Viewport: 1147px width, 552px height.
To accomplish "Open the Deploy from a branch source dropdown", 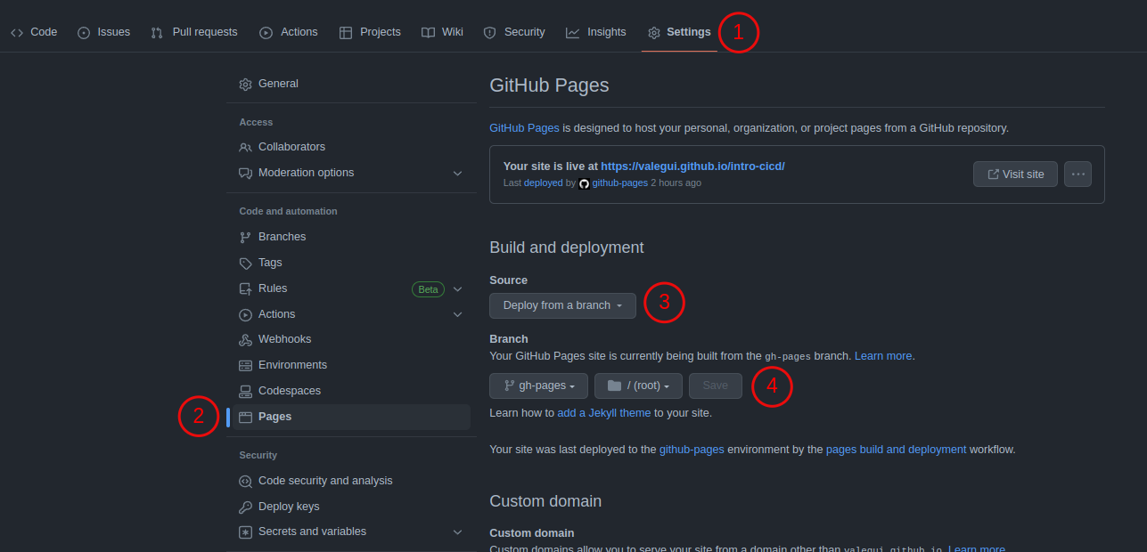I will [562, 305].
